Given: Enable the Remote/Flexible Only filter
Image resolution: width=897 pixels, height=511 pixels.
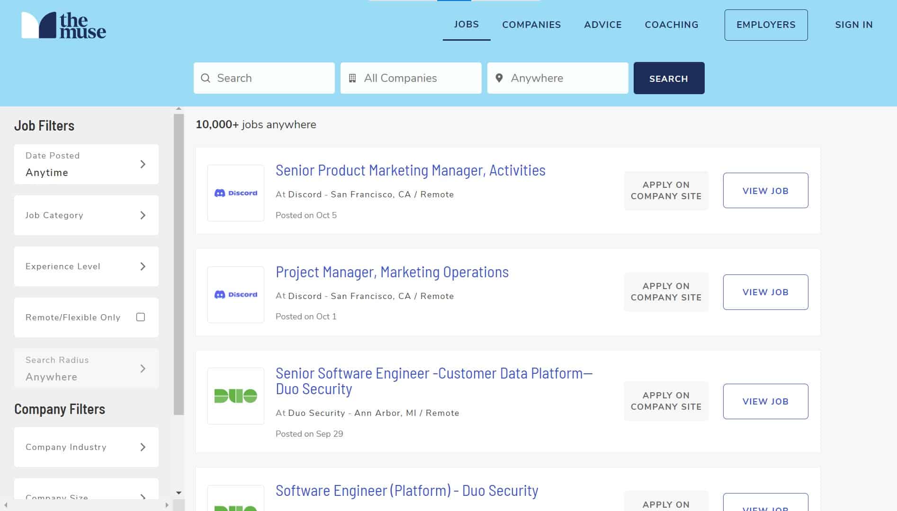Looking at the screenshot, I should [140, 317].
